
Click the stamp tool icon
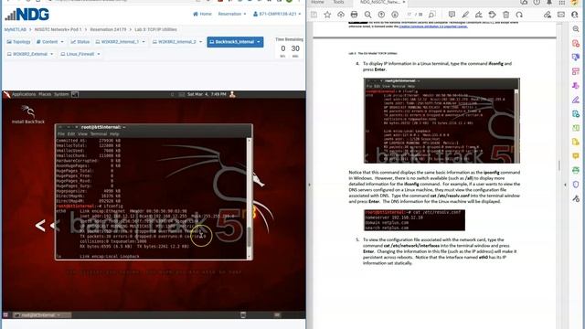coord(492,15)
